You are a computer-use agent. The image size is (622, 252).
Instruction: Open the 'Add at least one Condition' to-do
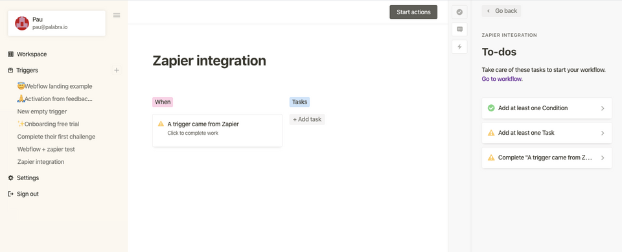547,108
